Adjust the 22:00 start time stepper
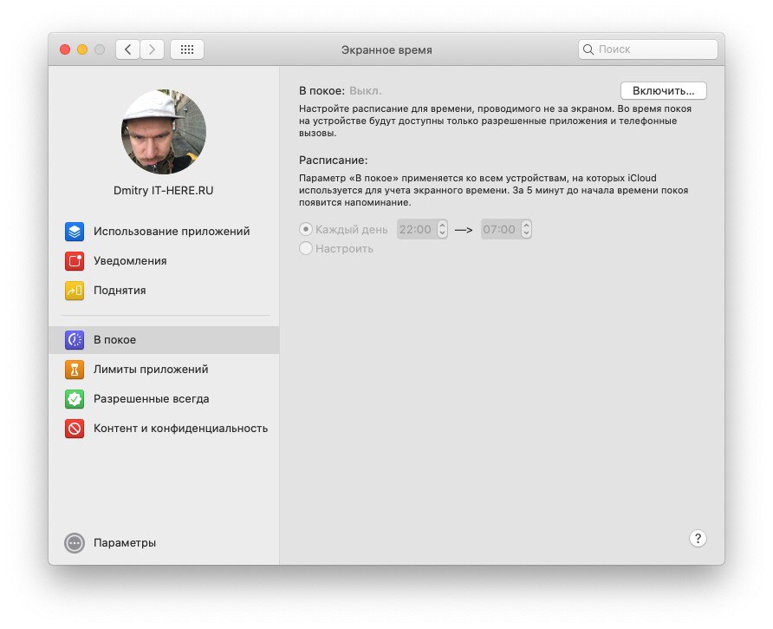Image resolution: width=773 pixels, height=629 pixels. pos(443,230)
